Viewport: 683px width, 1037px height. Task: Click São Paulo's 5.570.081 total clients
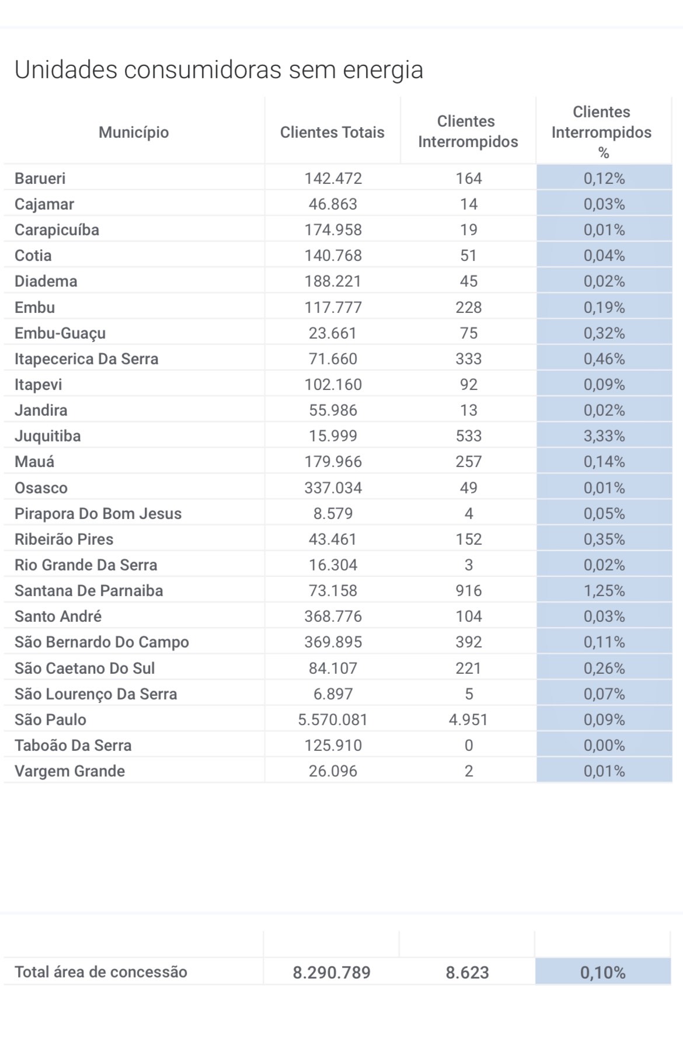pos(333,719)
